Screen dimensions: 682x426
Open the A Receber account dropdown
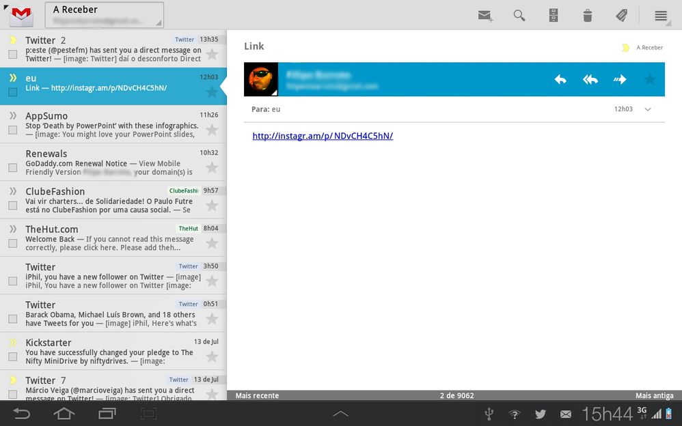coord(104,15)
